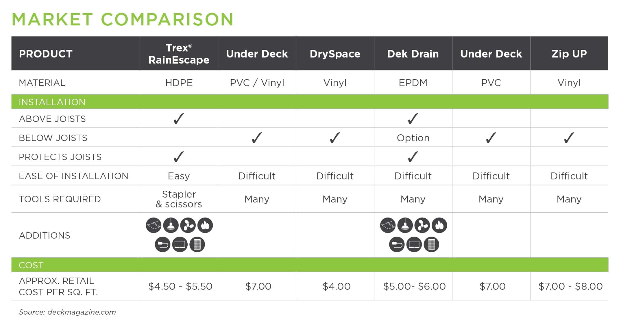Click the pendant light icon under Dek Drain
The height and width of the screenshot is (327, 621).
pyautogui.click(x=405, y=225)
